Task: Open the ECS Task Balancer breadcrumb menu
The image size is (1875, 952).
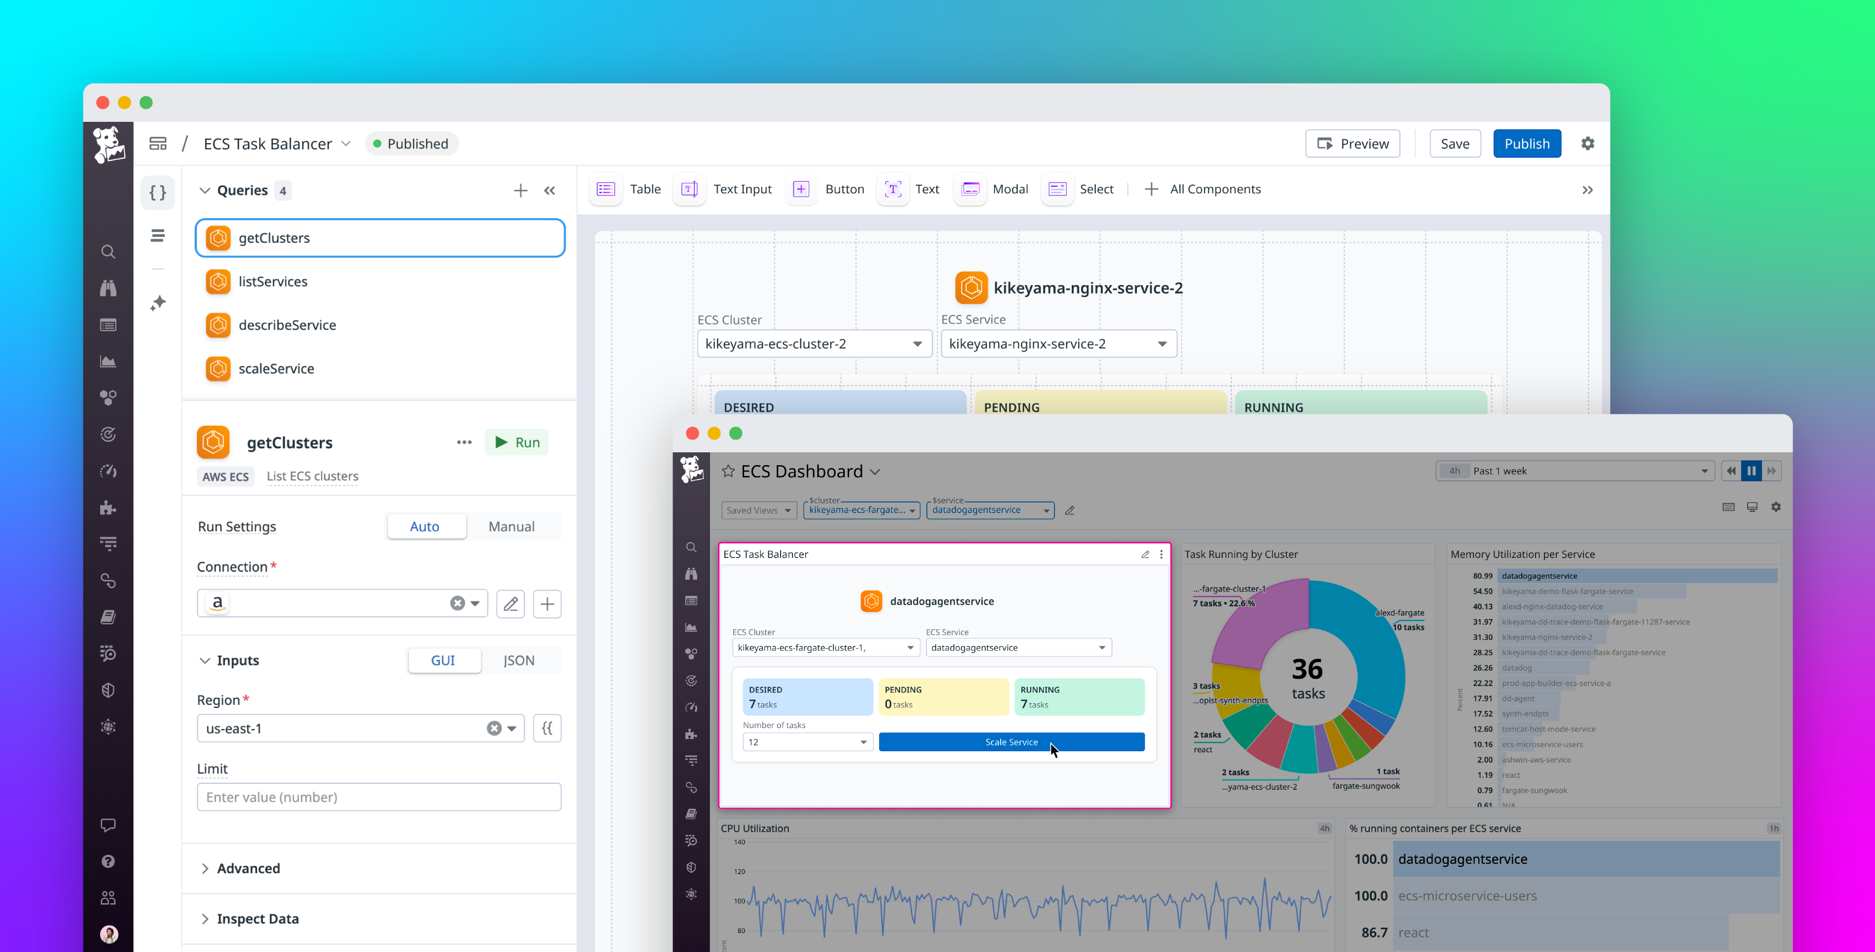Action: point(346,144)
